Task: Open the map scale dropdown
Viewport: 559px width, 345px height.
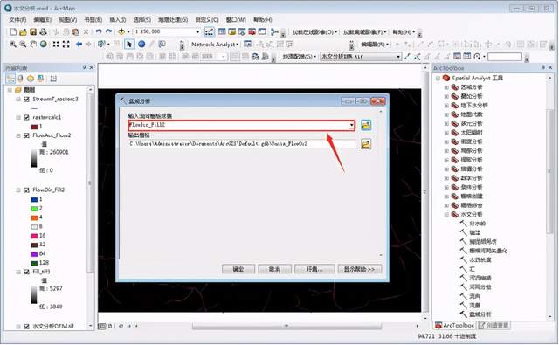Action: pos(197,32)
